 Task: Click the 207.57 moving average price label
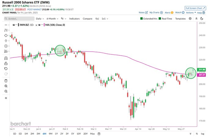point(202,75)
